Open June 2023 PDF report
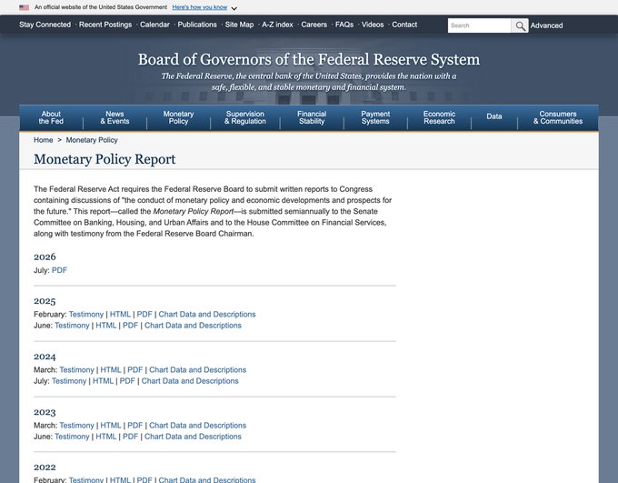618x483 pixels. click(130, 437)
